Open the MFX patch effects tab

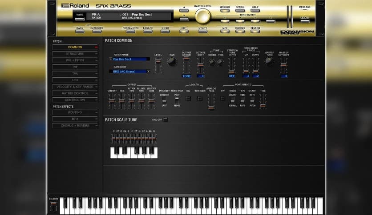[75, 119]
